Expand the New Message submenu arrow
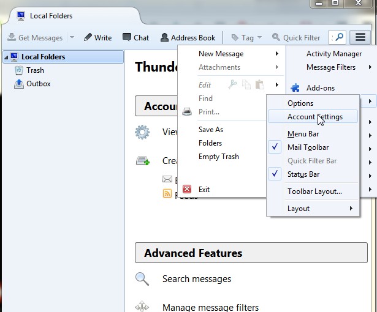This screenshot has width=377, height=312. tap(277, 53)
